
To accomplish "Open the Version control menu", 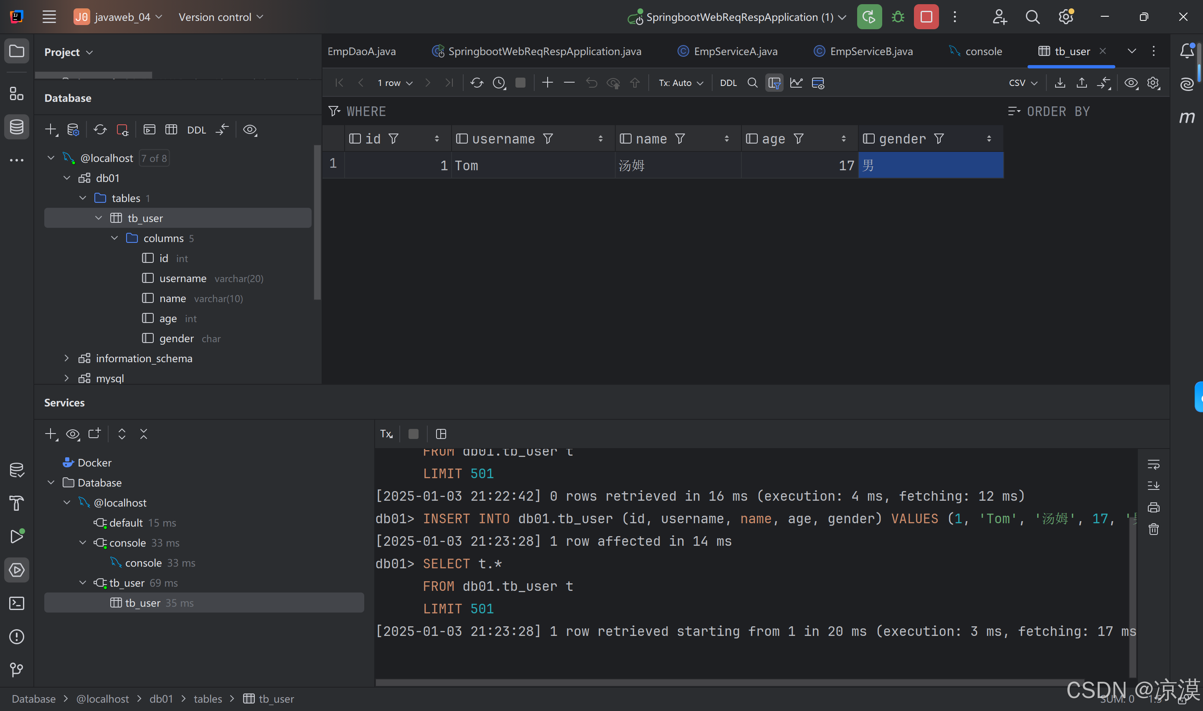I will point(221,17).
